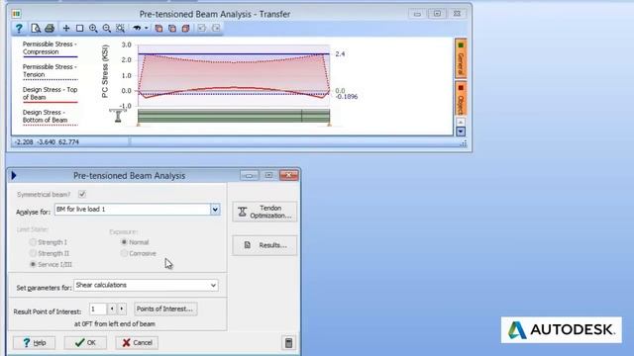Click the up arrow below the side tabs
This screenshot has height=356, width=634.
click(461, 122)
